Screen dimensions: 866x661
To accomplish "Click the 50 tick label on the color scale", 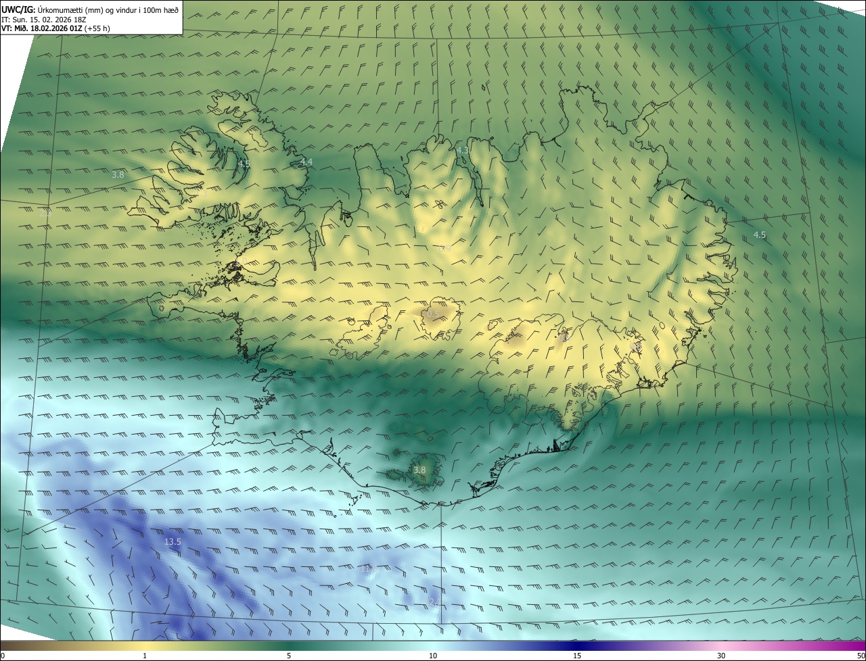I will click(861, 656).
